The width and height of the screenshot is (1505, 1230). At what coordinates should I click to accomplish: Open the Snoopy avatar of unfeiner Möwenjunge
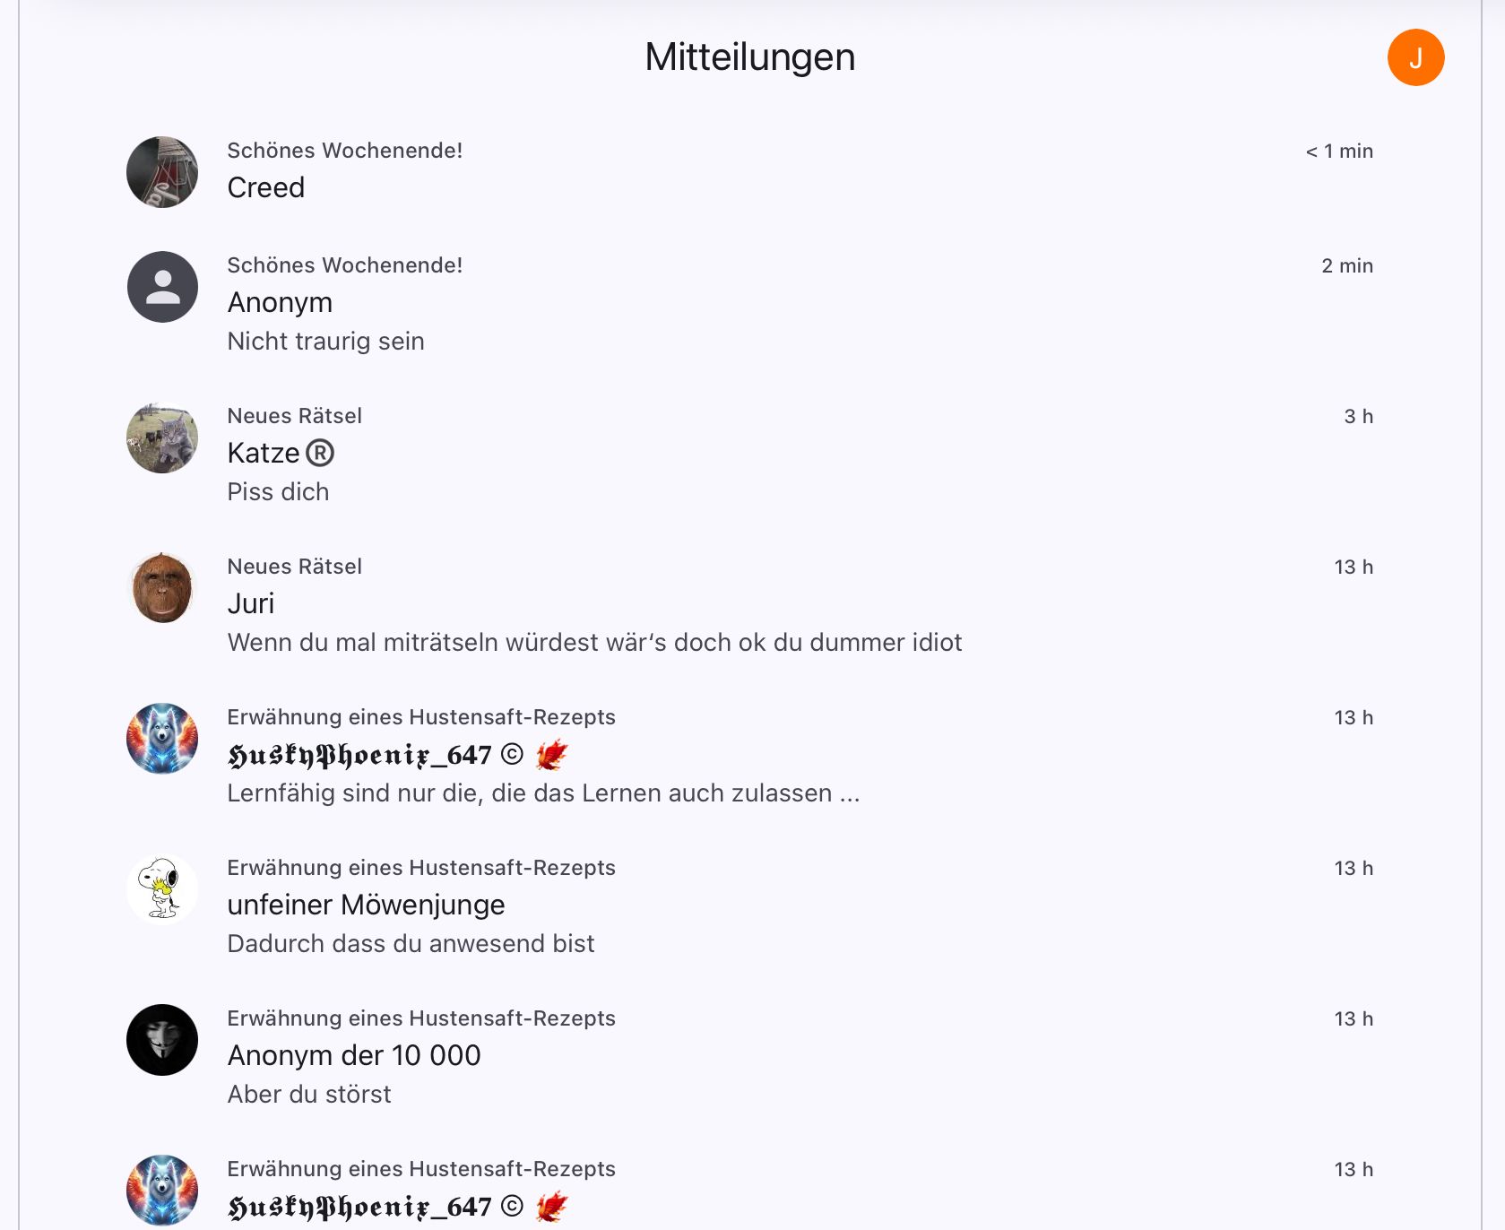(162, 889)
